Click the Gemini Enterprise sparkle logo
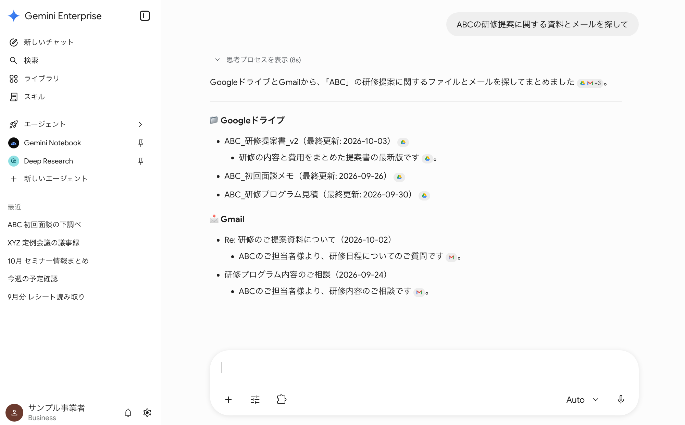The image size is (685, 425). point(14,16)
